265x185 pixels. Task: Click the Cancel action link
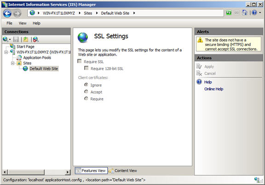point(210,73)
